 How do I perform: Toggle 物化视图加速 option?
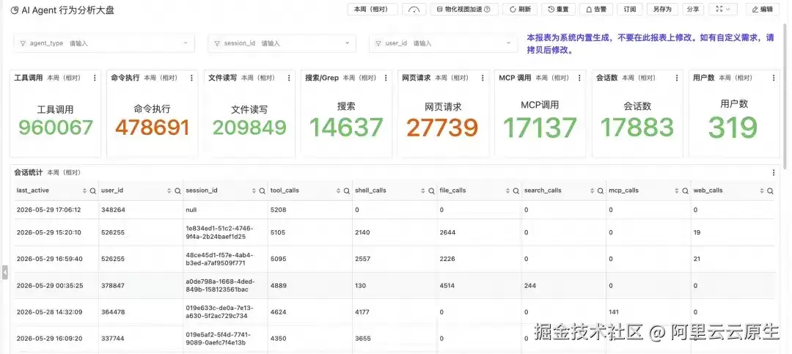tap(464, 9)
